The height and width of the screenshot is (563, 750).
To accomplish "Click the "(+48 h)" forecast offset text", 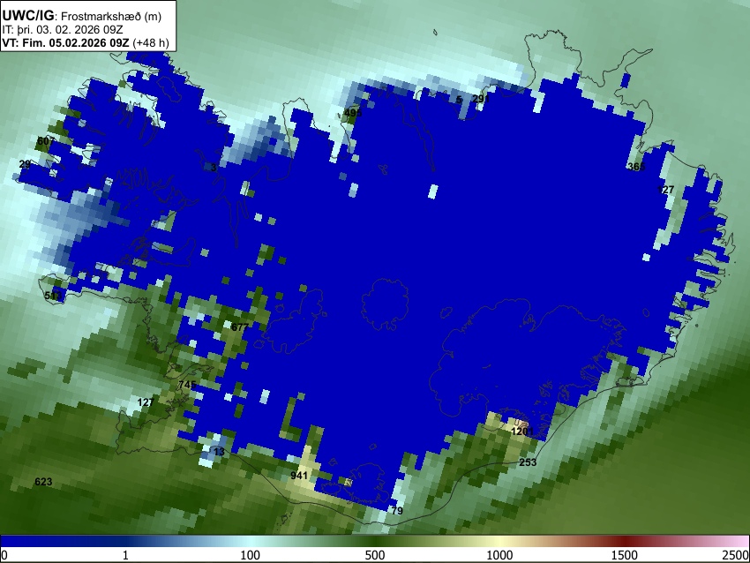I will coord(151,42).
